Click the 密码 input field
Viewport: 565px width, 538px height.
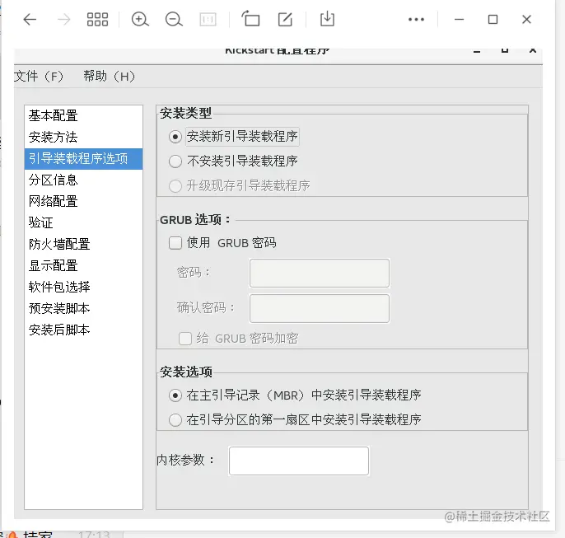320,273
